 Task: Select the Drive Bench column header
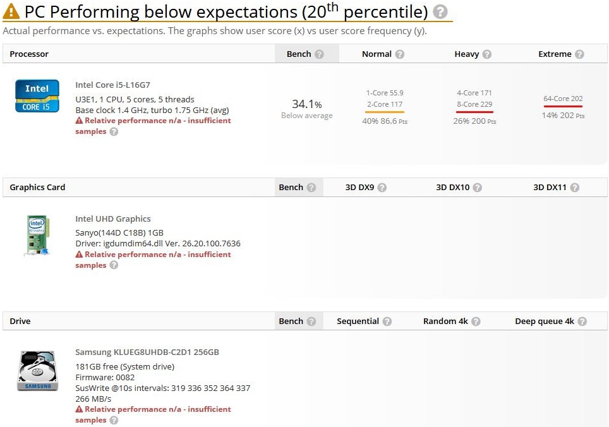click(x=291, y=322)
